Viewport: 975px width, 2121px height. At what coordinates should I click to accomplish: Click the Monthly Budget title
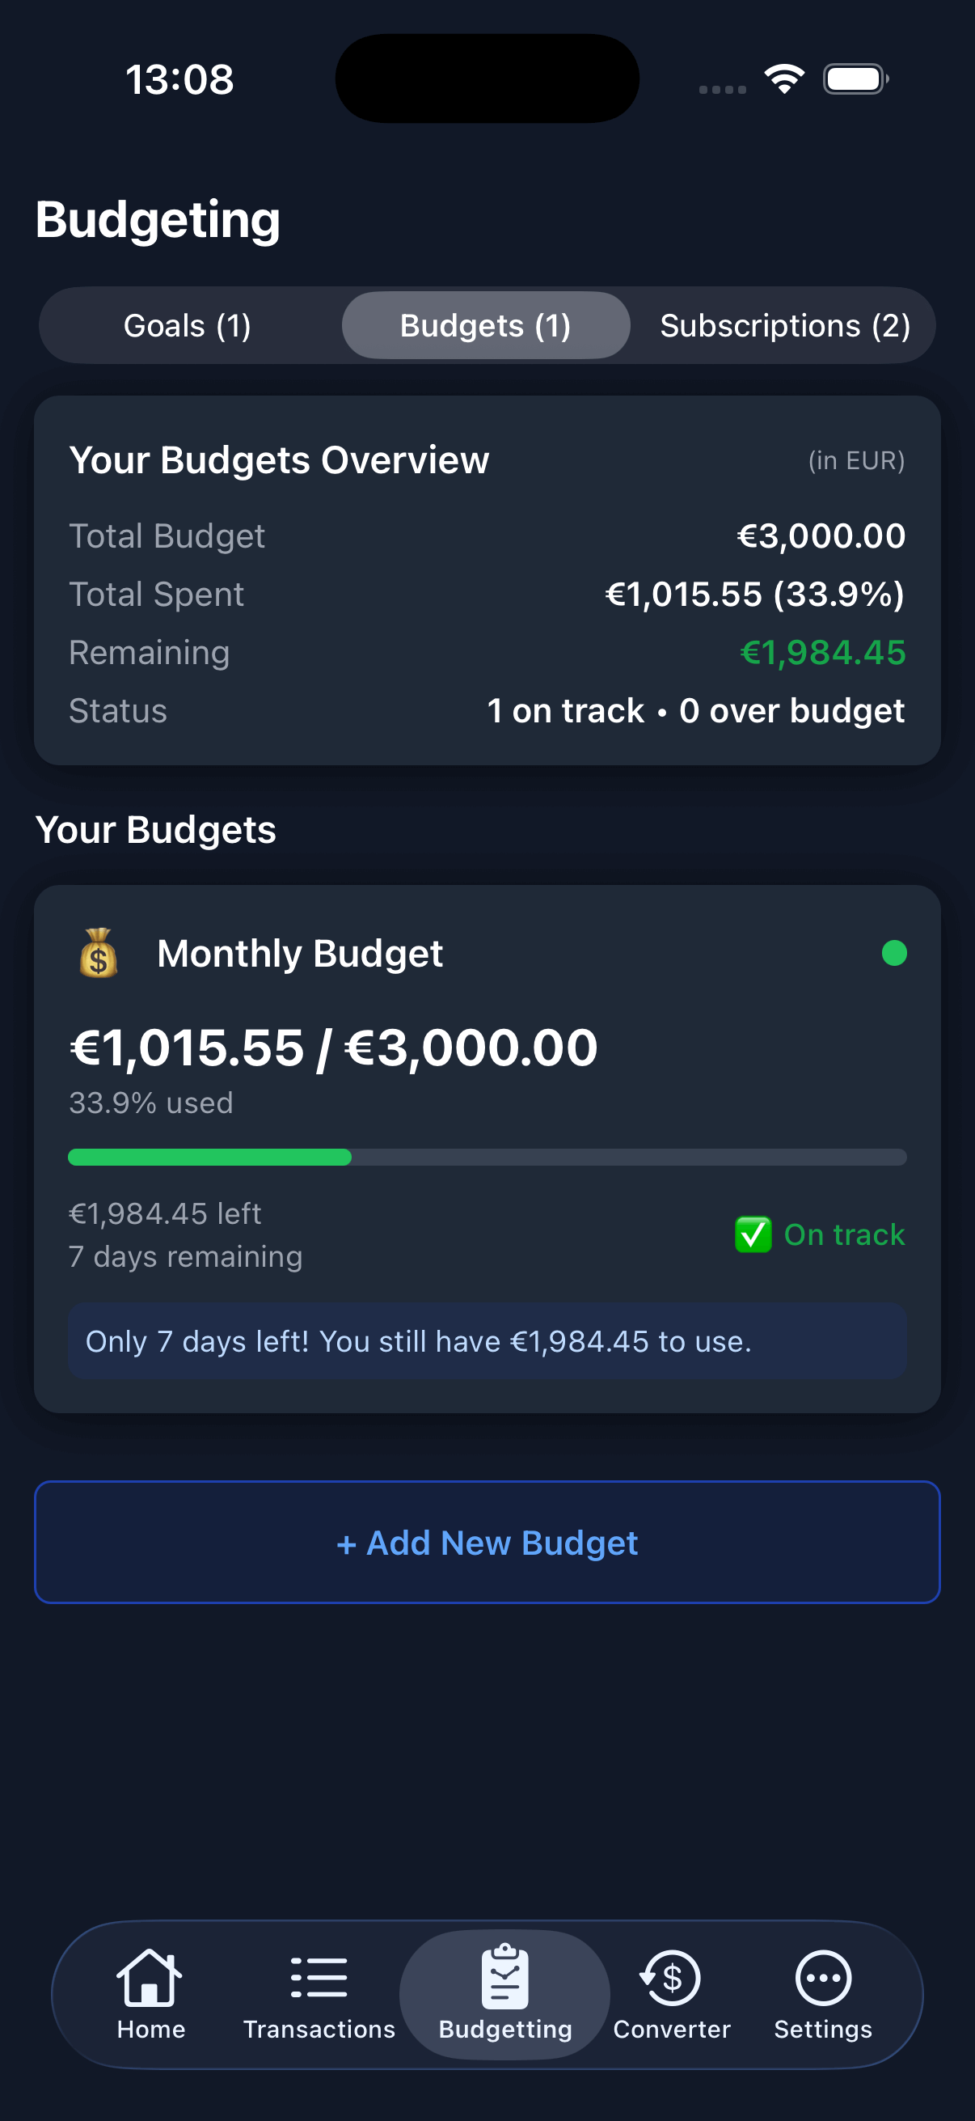click(x=299, y=954)
